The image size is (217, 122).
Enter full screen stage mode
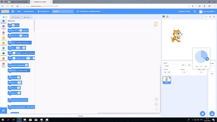(214, 17)
